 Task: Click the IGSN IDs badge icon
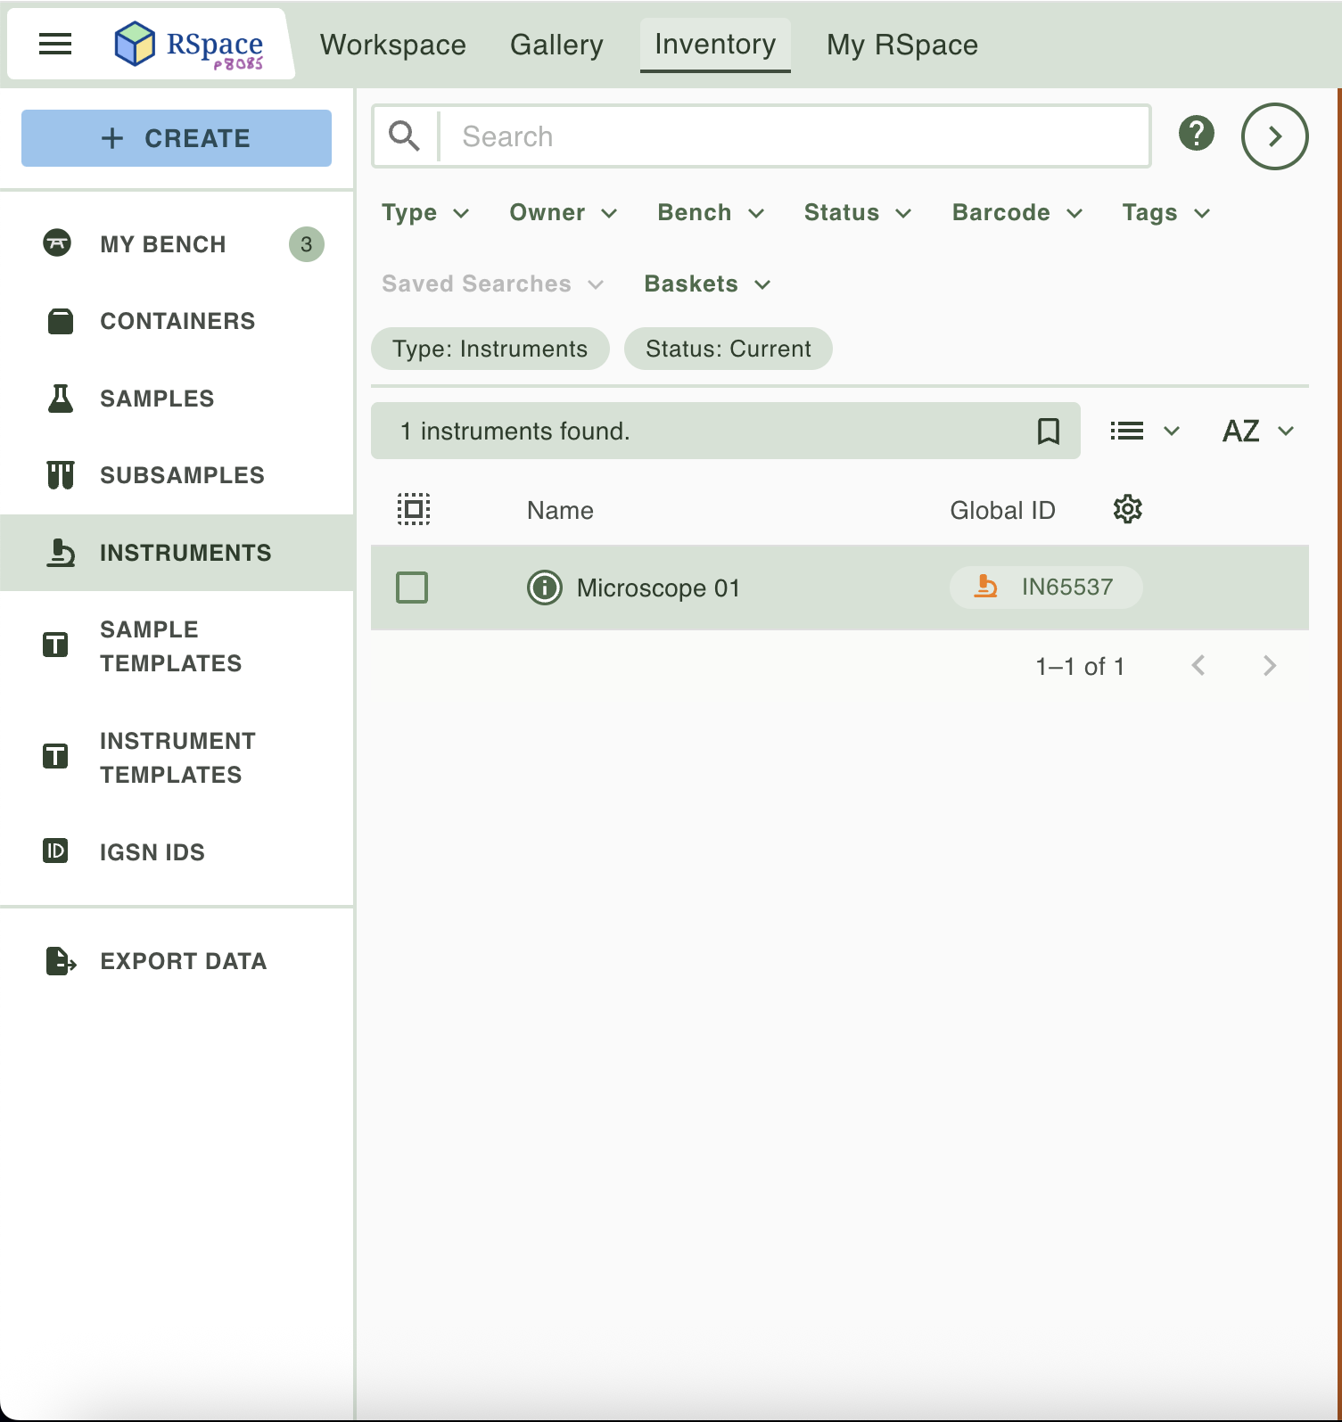(55, 851)
